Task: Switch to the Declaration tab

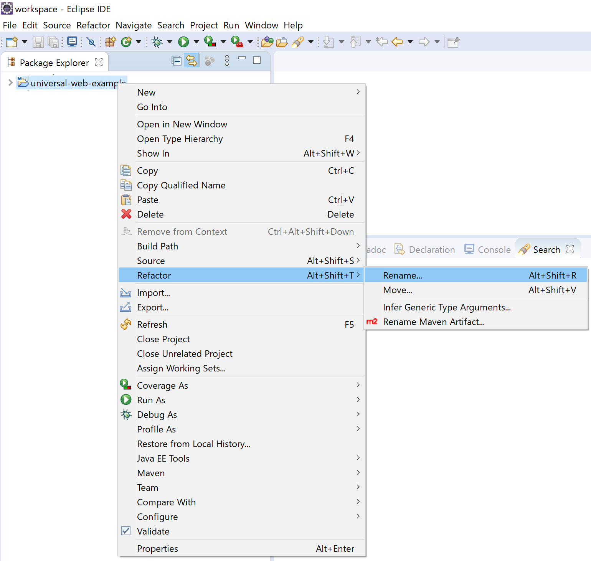Action: coord(425,249)
